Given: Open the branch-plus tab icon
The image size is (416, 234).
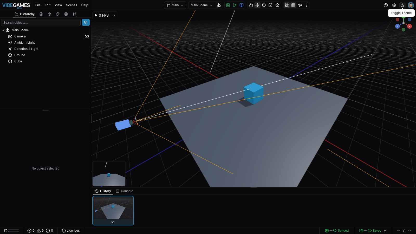Looking at the screenshot, I should pos(74,14).
